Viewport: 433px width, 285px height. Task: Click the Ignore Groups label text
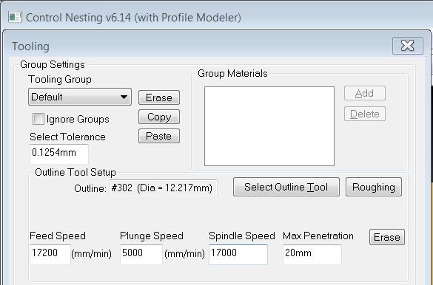tap(78, 119)
